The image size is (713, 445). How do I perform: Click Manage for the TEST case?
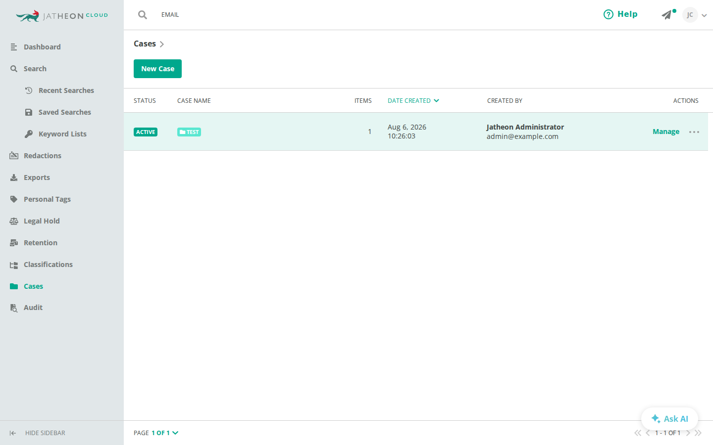click(666, 132)
